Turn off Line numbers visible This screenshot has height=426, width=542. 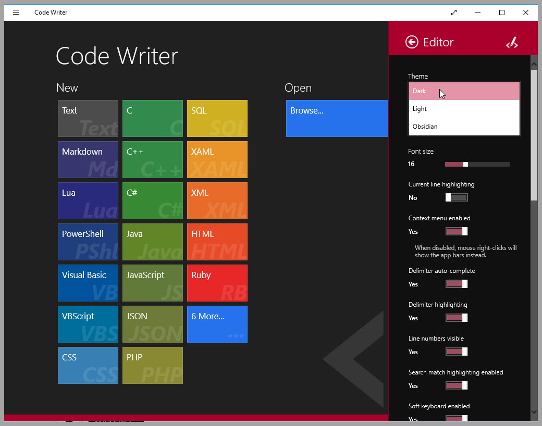[457, 351]
